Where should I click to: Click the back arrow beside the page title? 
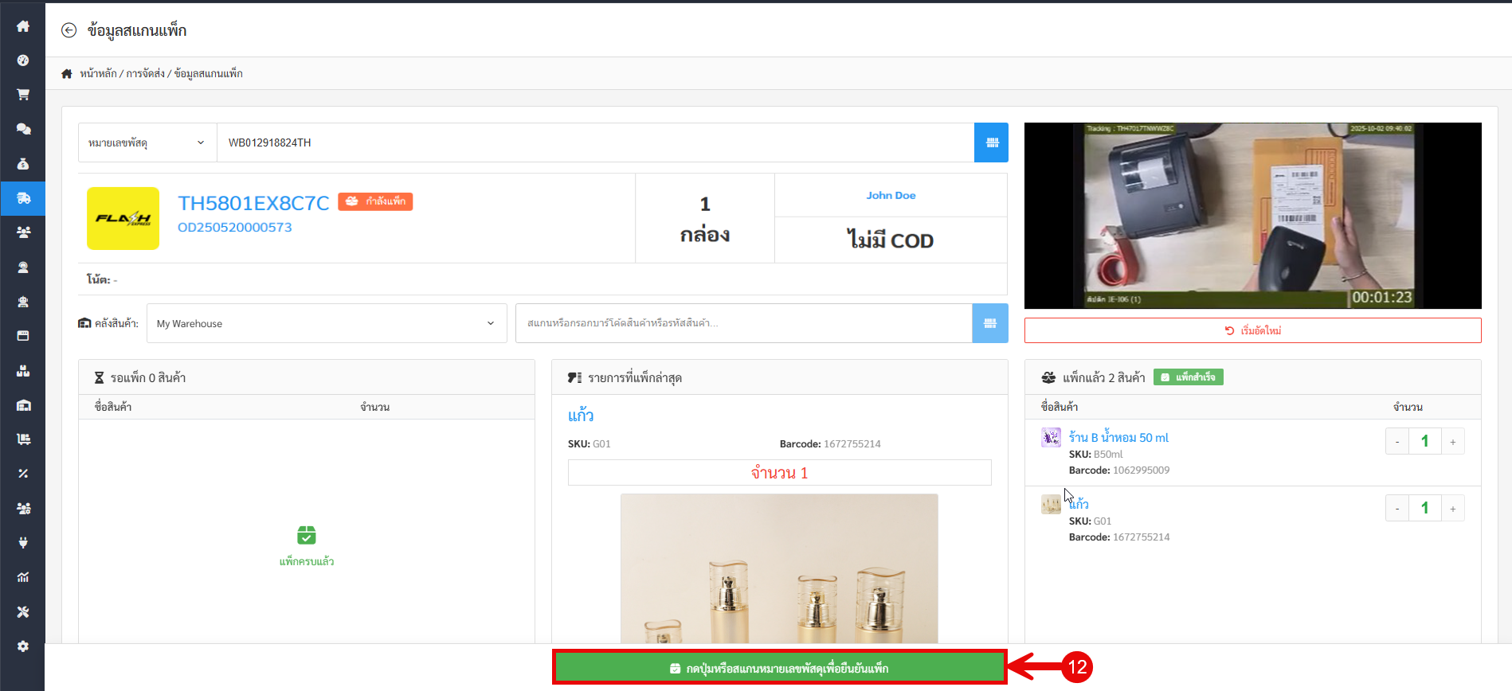coord(69,30)
